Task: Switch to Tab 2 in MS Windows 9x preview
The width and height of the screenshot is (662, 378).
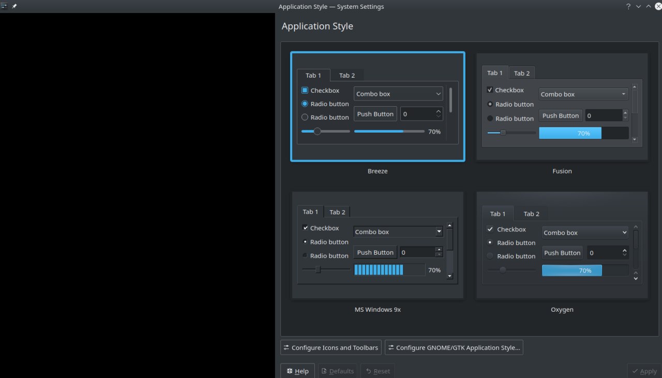Action: point(337,212)
